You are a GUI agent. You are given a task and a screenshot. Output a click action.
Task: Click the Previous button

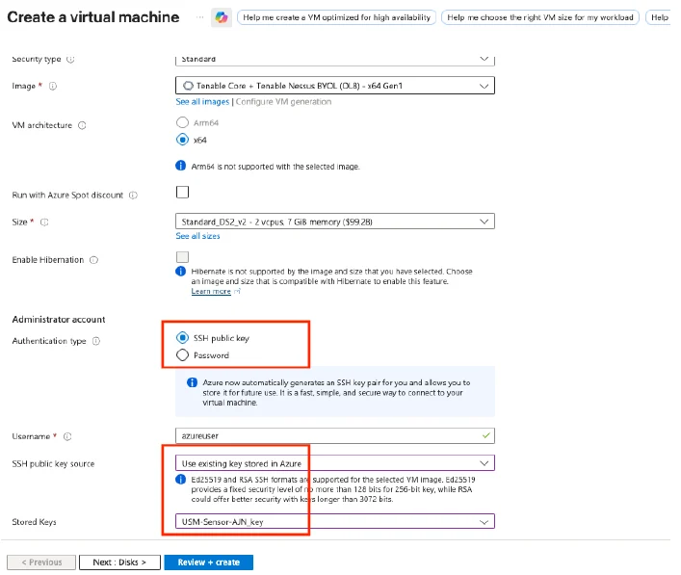tap(41, 562)
